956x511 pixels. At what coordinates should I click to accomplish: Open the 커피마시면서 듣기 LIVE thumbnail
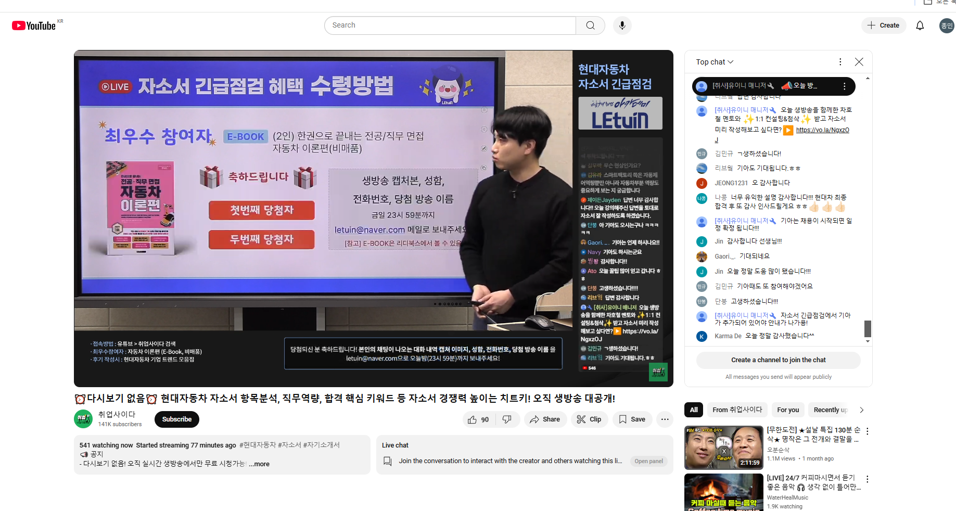click(723, 492)
